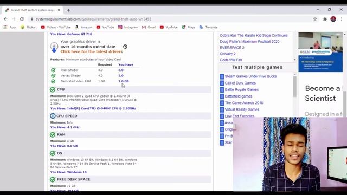Viewport: 347px width, 195px height.
Task: Open the EVERSPACE 2 link
Action: (232, 48)
